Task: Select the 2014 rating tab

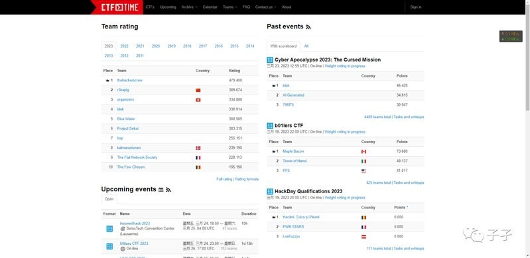Action: [x=250, y=46]
